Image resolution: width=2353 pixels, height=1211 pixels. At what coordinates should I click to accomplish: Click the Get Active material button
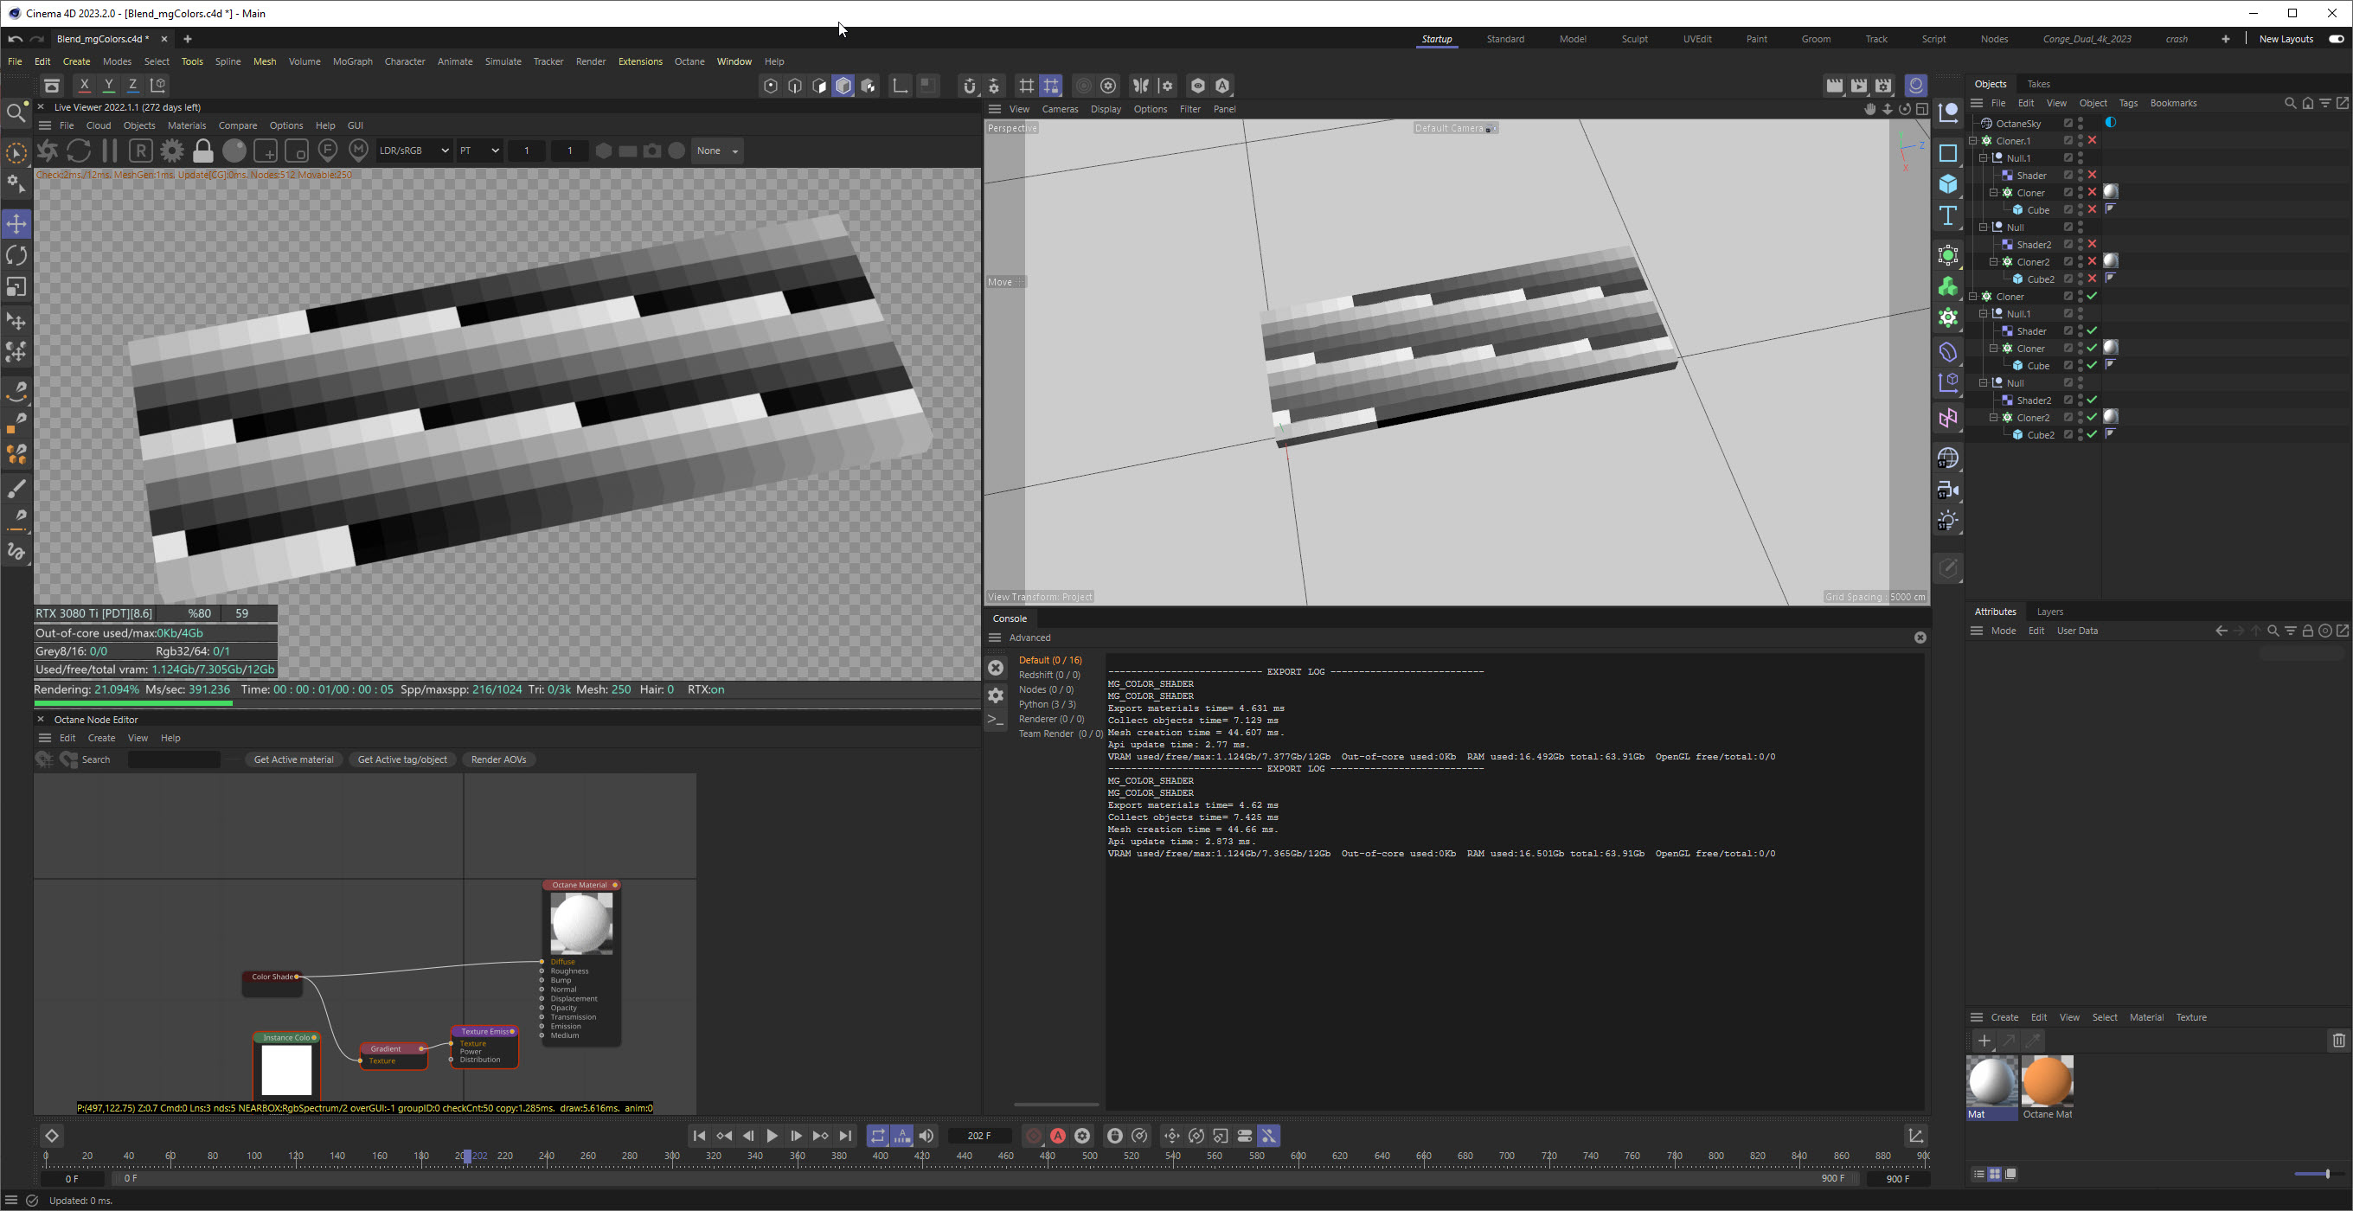[x=293, y=759]
